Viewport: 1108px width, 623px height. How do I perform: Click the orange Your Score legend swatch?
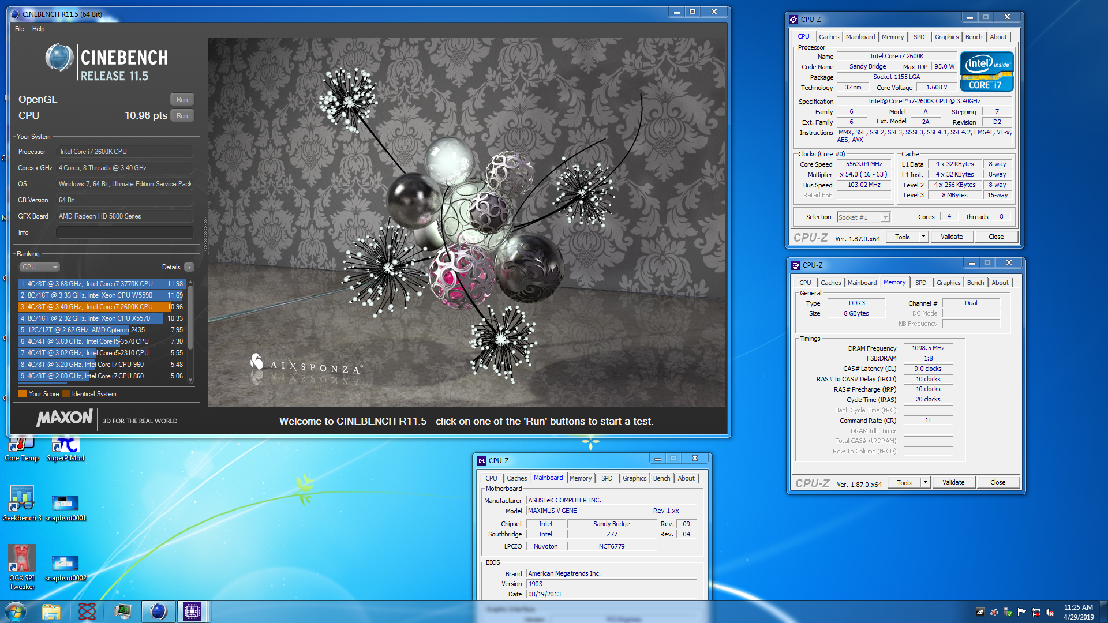pos(23,394)
